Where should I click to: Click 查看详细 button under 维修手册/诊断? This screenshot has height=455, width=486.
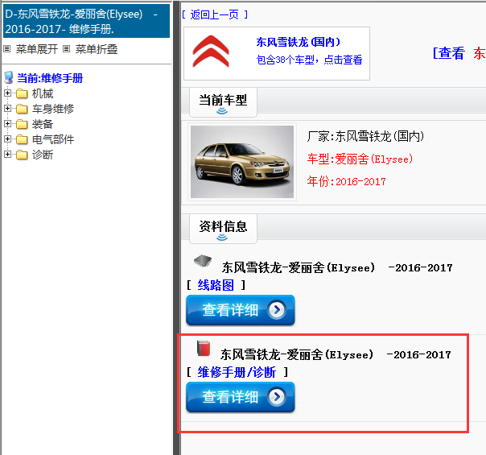(x=241, y=397)
